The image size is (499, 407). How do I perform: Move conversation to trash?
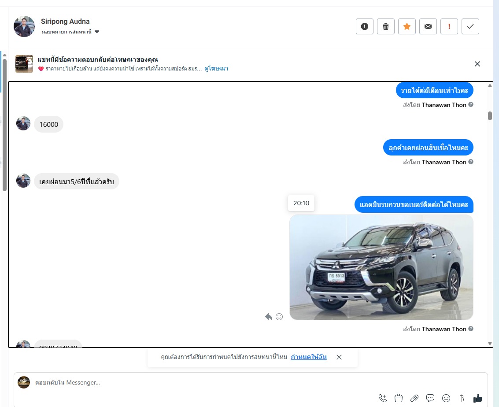[x=385, y=26]
